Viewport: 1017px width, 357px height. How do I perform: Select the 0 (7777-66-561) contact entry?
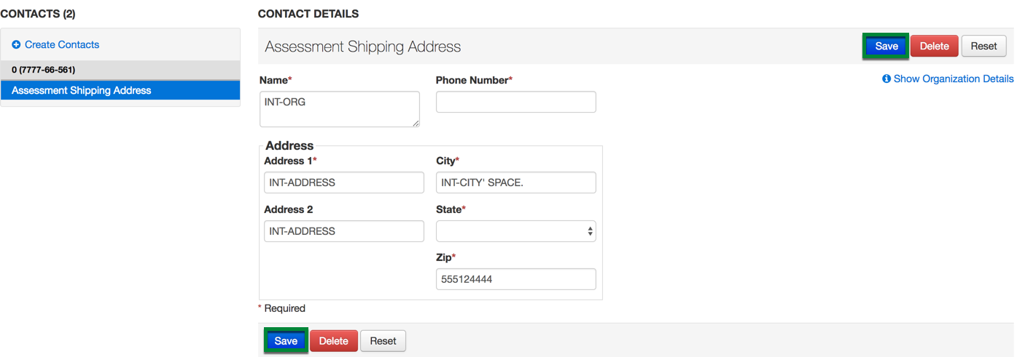[44, 70]
